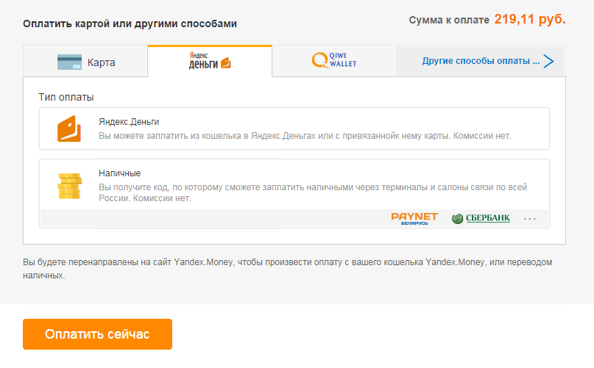This screenshot has width=594, height=368.
Task: Click the Оплатить сейчас button
Action: pyautogui.click(x=97, y=334)
